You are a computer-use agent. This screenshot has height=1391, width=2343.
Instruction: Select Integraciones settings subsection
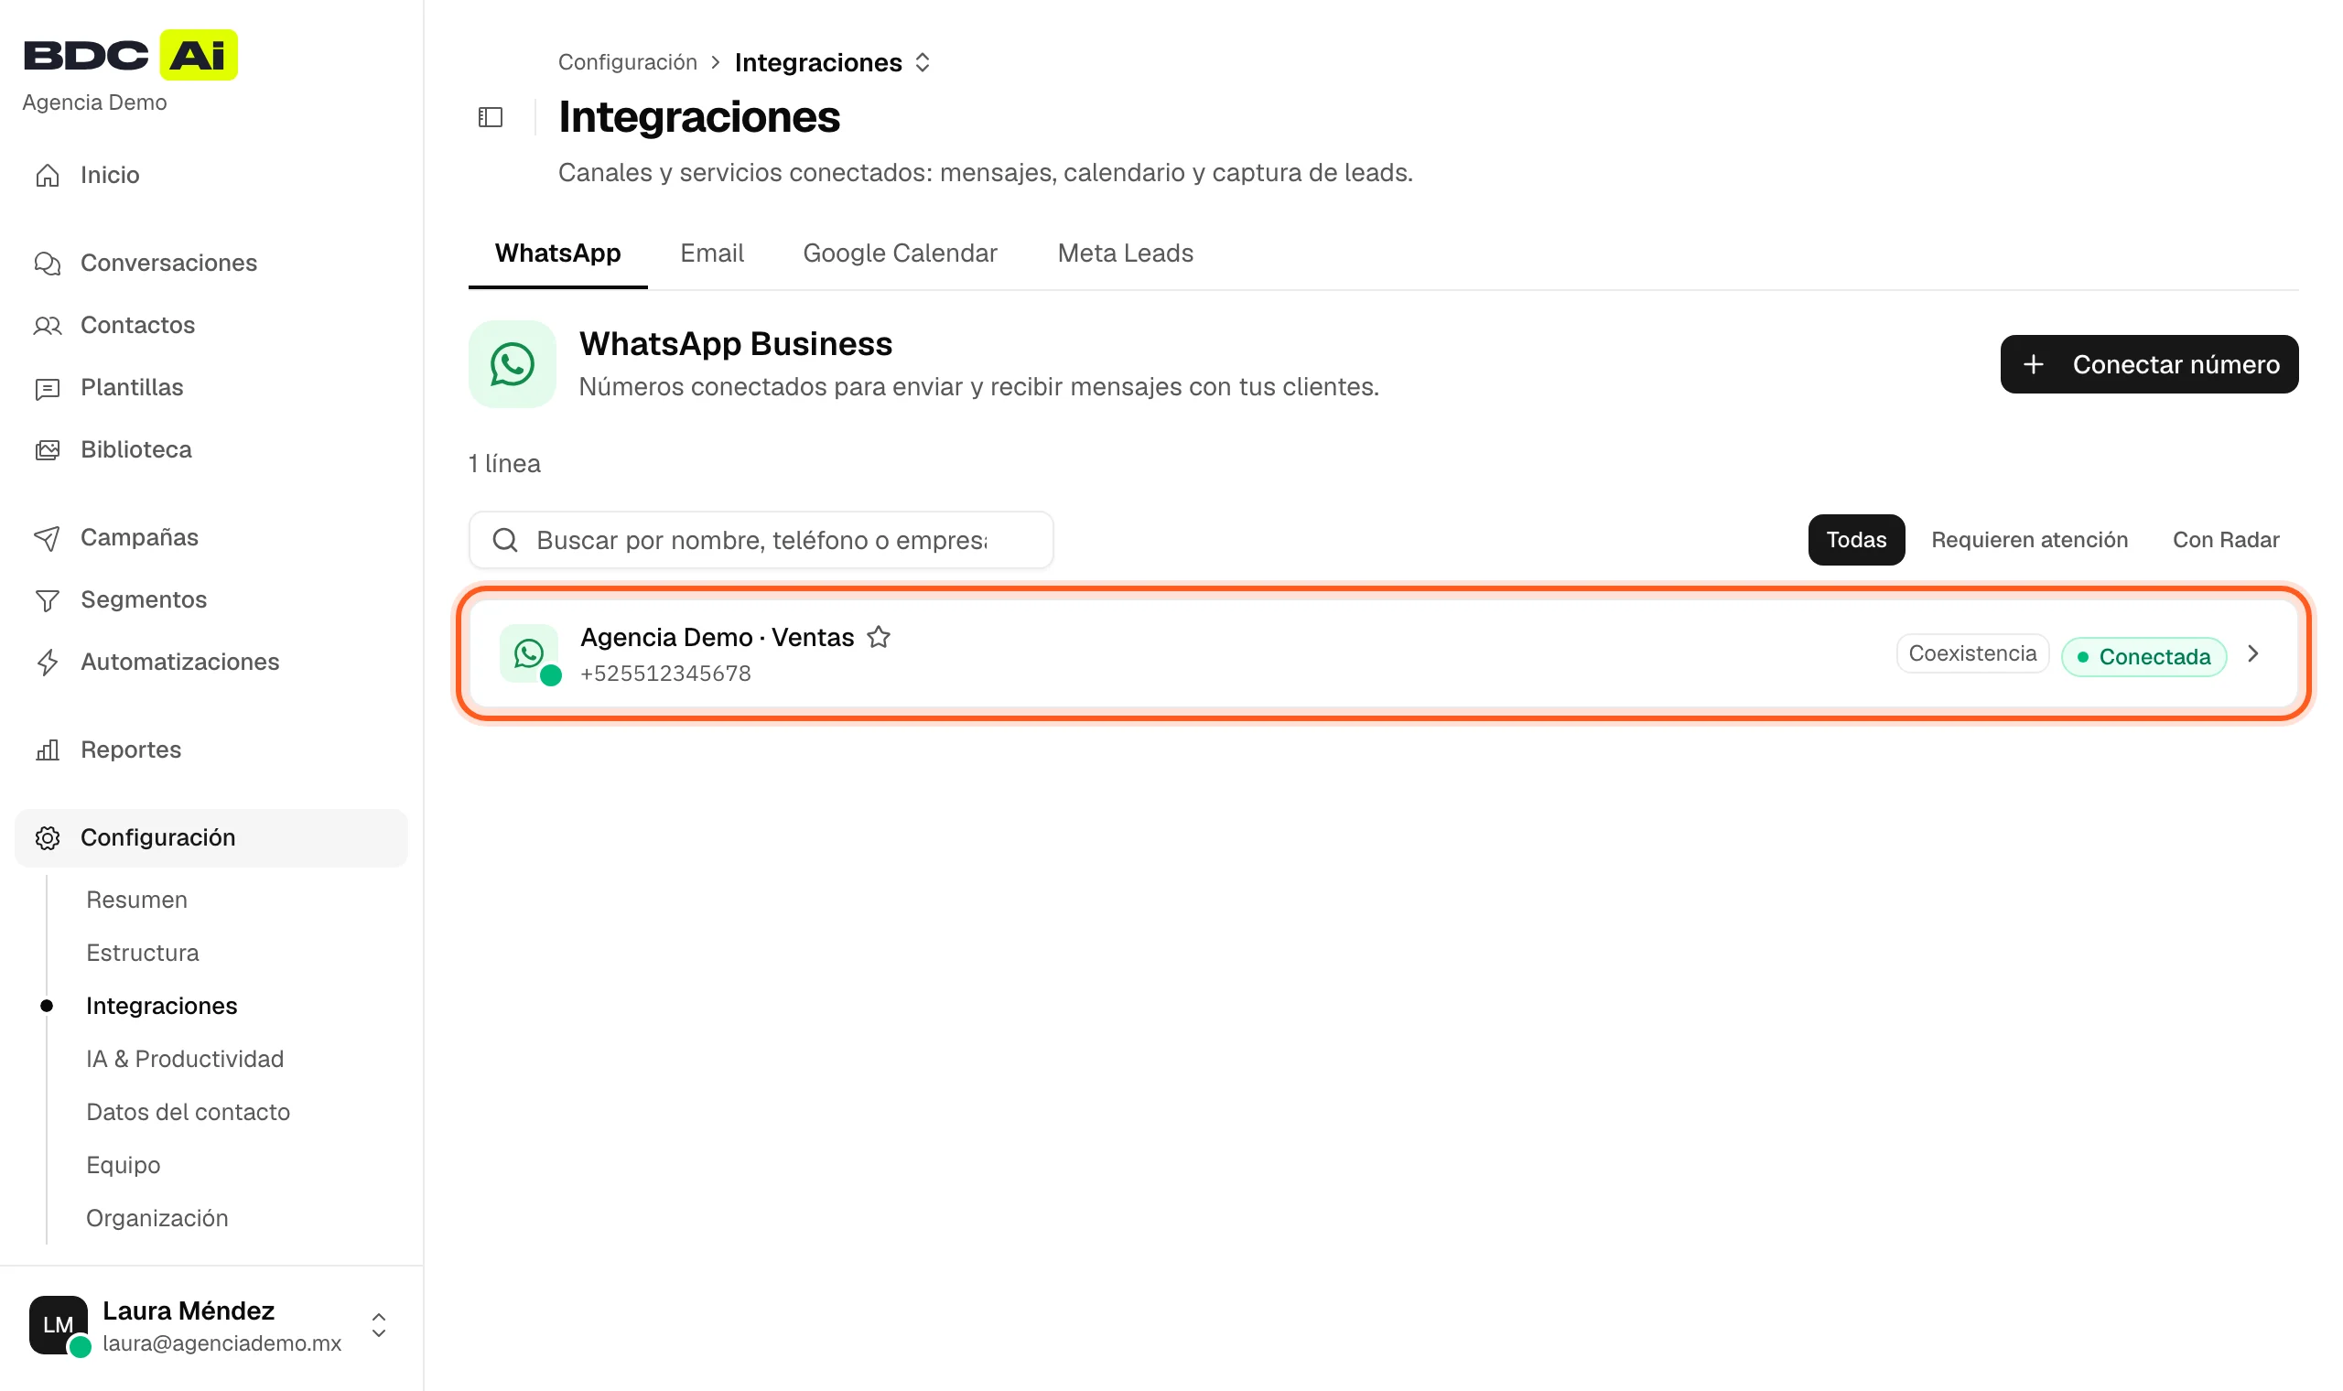tap(162, 1007)
